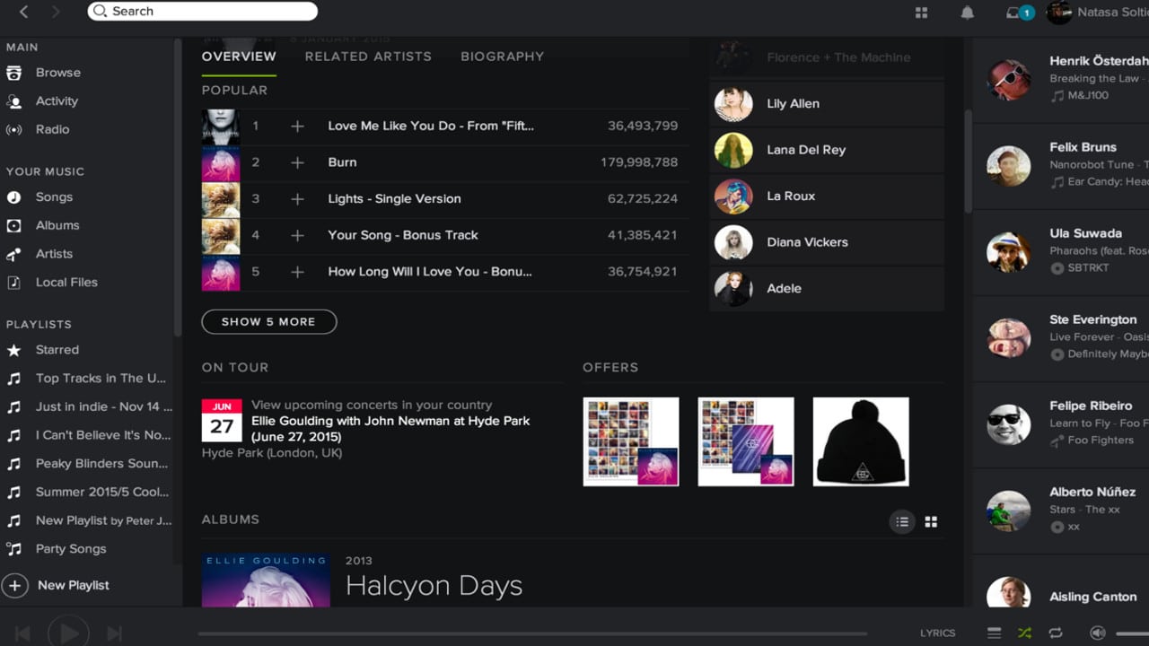Image resolution: width=1149 pixels, height=646 pixels.
Task: Select Lights - Single Version track
Action: click(x=394, y=199)
